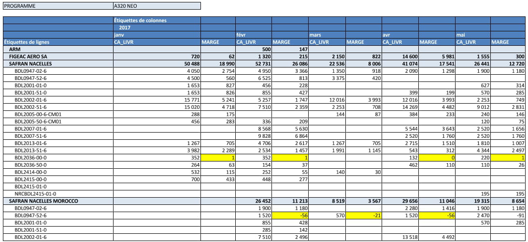The height and width of the screenshot is (242, 528).
Task: Select row label BDL2414-00-0
Action: 58,172
